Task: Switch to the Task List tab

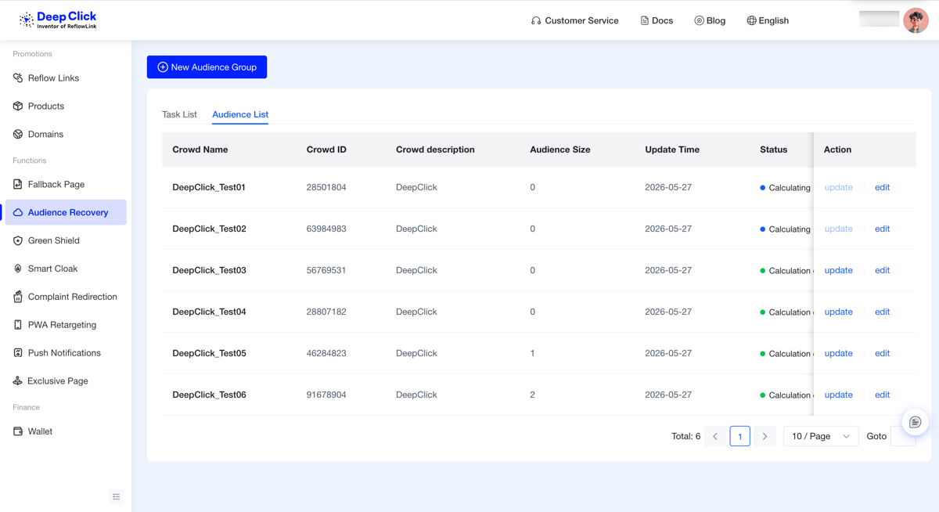Action: (x=179, y=114)
